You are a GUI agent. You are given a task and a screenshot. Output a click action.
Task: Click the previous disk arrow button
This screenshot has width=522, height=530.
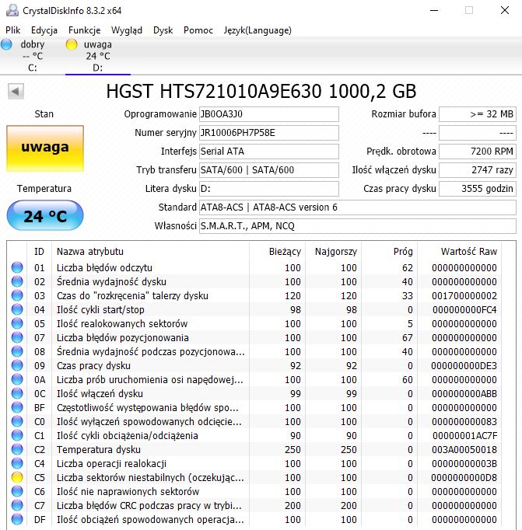[x=16, y=91]
